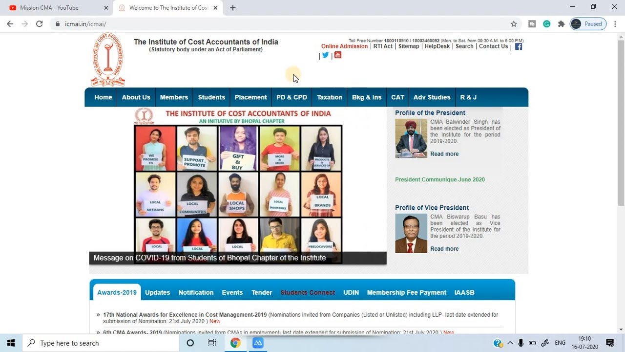Open the Contact Us link
Screen dimensions: 625x352
(493, 46)
